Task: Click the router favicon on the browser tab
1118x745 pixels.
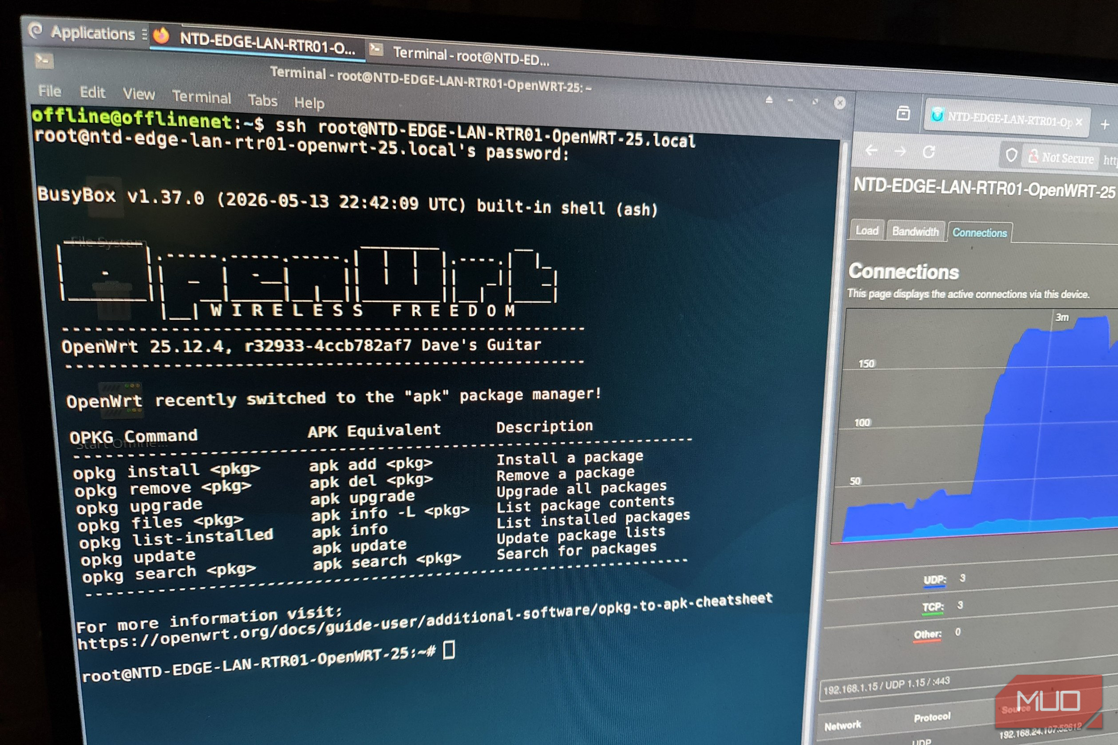Action: [x=938, y=115]
